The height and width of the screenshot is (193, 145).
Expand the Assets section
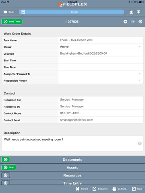coord(72,168)
